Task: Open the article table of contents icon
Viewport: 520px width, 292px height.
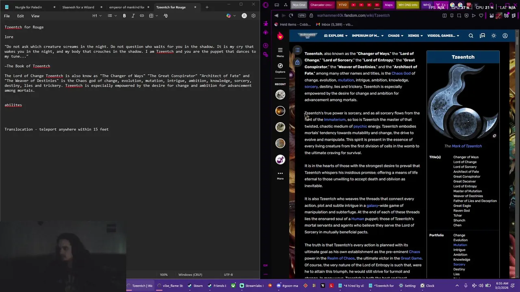Action: coord(297,50)
